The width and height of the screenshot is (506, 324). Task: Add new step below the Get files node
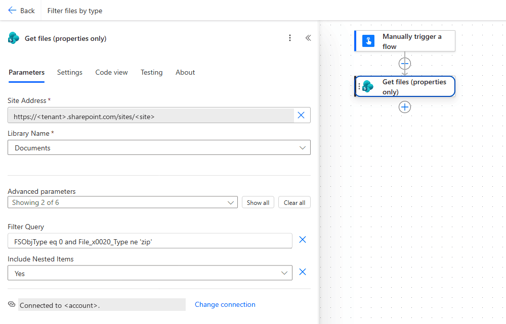(x=405, y=107)
